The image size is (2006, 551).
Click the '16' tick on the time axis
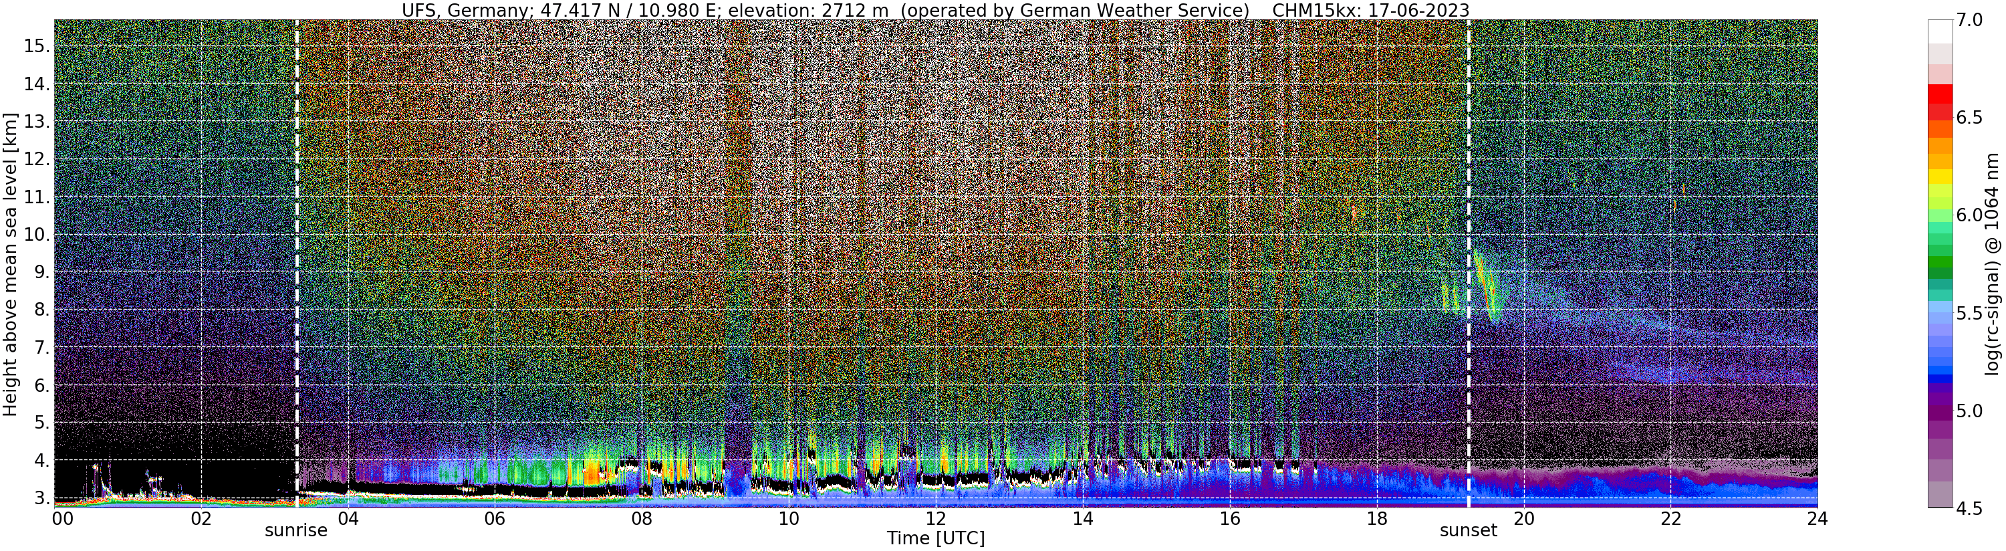pyautogui.click(x=1229, y=519)
